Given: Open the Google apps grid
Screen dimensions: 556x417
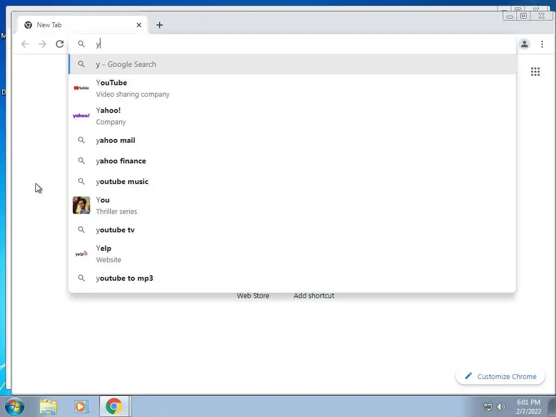Looking at the screenshot, I should click(x=535, y=72).
